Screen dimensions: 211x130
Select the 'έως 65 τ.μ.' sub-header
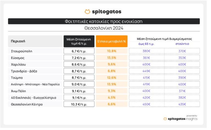coord(146,44)
